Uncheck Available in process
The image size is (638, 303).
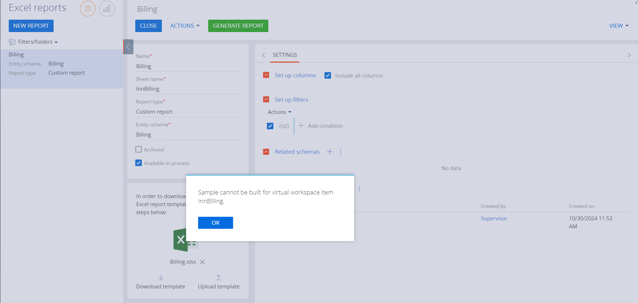(x=139, y=163)
